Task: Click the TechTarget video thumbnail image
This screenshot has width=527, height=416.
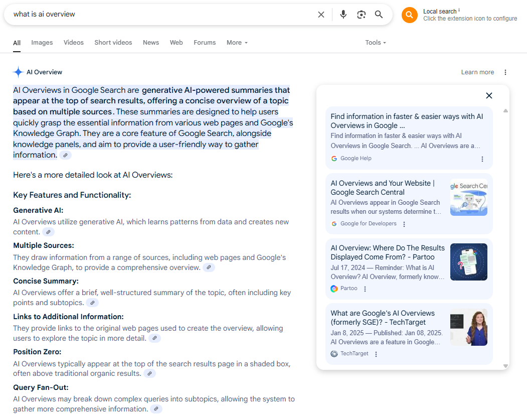Action: click(469, 327)
